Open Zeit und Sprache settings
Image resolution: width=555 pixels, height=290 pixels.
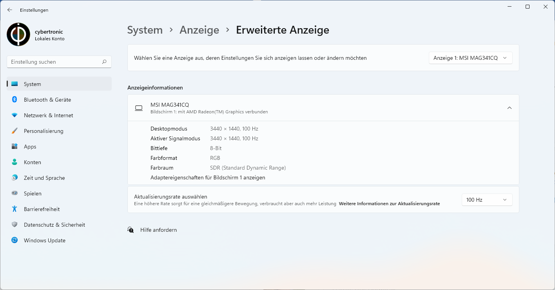59,178
